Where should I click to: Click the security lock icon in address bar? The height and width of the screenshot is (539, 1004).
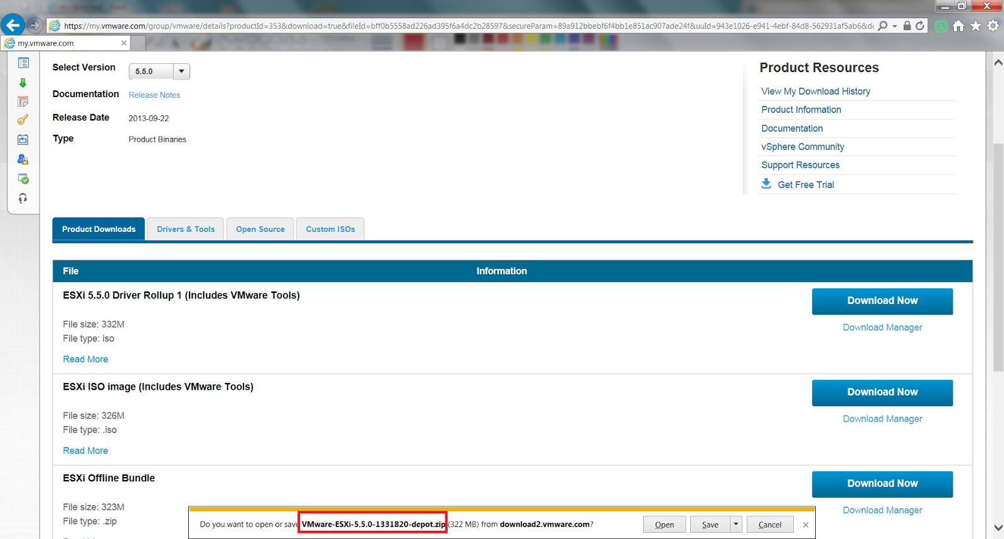(907, 26)
